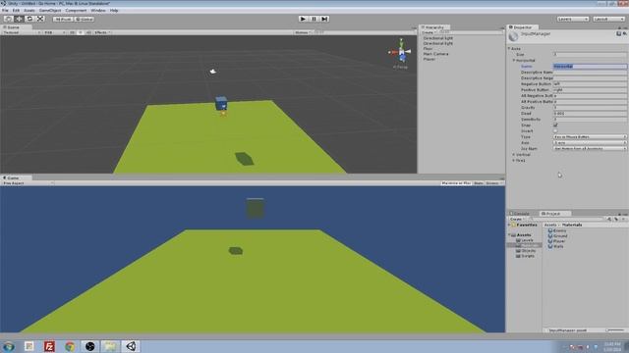The height and width of the screenshot is (353, 629).
Task: Toggle Maximize on Play in Game view
Action: tap(456, 183)
